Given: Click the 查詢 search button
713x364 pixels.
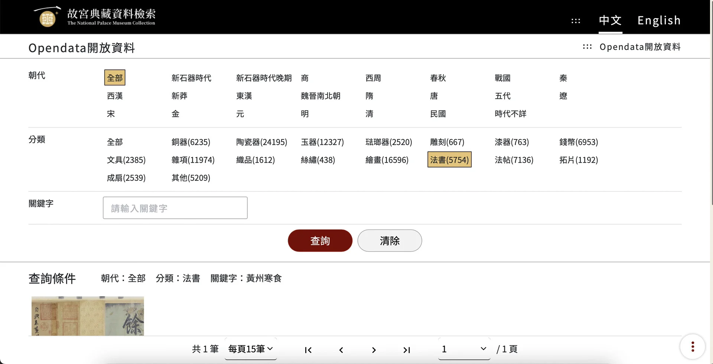Looking at the screenshot, I should pos(320,241).
